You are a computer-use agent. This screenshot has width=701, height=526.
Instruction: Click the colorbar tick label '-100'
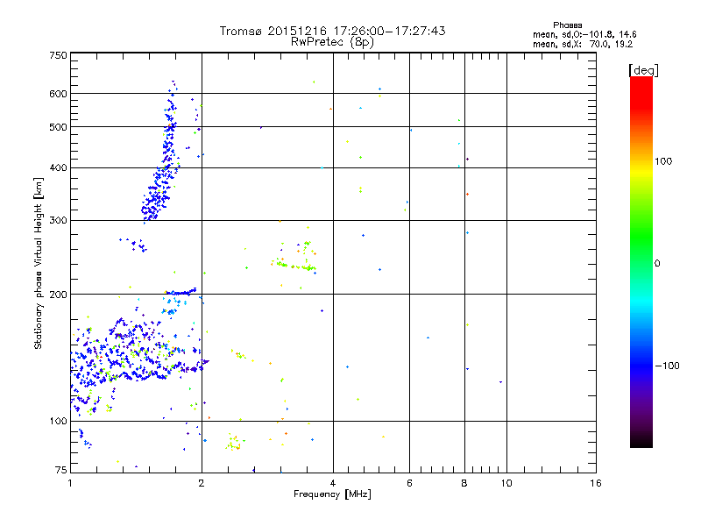coord(667,366)
